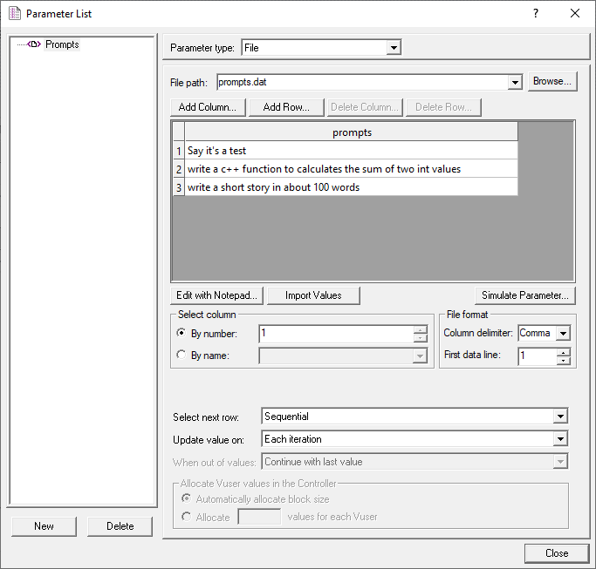Screen dimensions: 596x569
Task: Click the question mark help icon
Action: point(536,13)
